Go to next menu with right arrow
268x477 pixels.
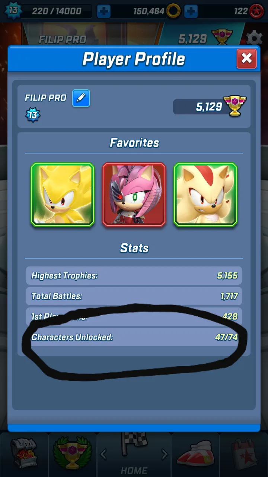pos(164,454)
